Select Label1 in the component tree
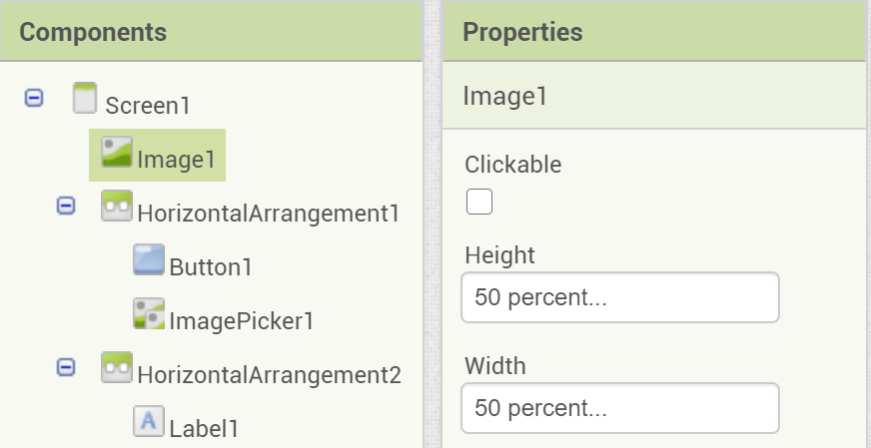This screenshot has width=871, height=448. [205, 429]
